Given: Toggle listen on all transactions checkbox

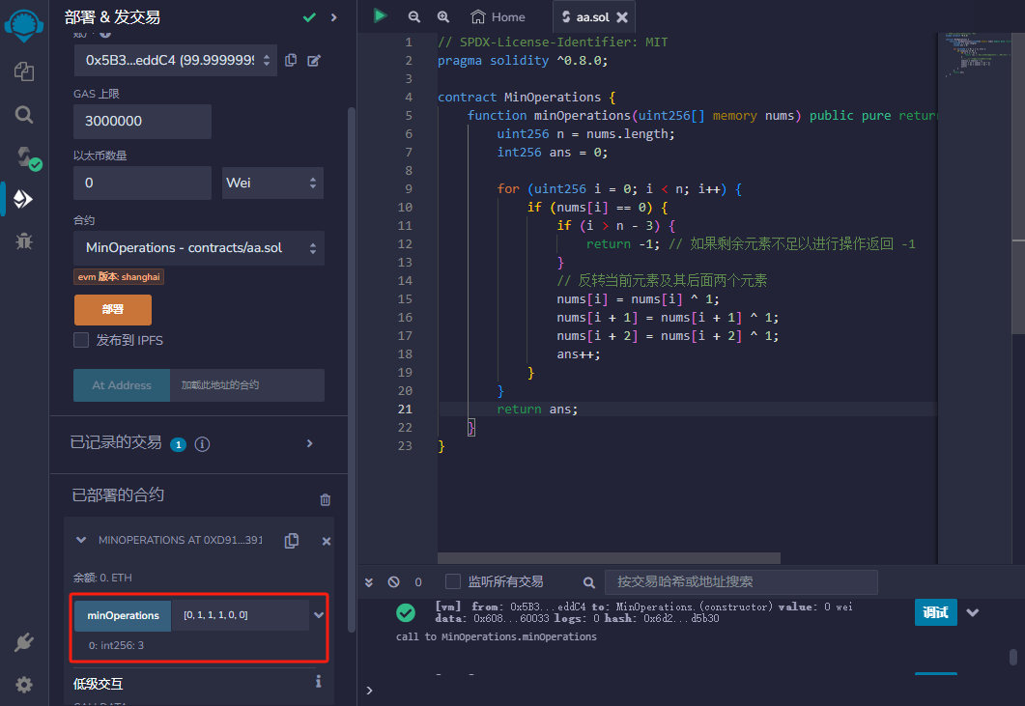Looking at the screenshot, I should [452, 581].
